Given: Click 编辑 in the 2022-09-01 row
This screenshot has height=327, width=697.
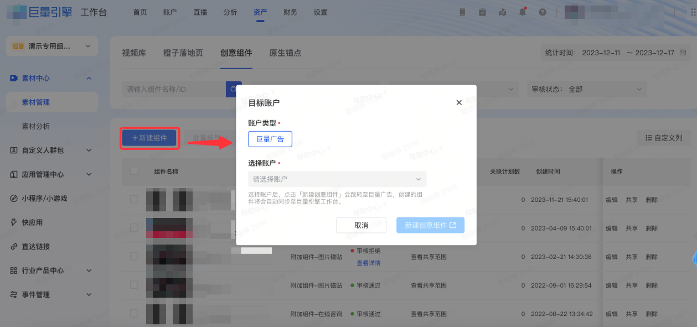Looking at the screenshot, I should tap(612, 286).
